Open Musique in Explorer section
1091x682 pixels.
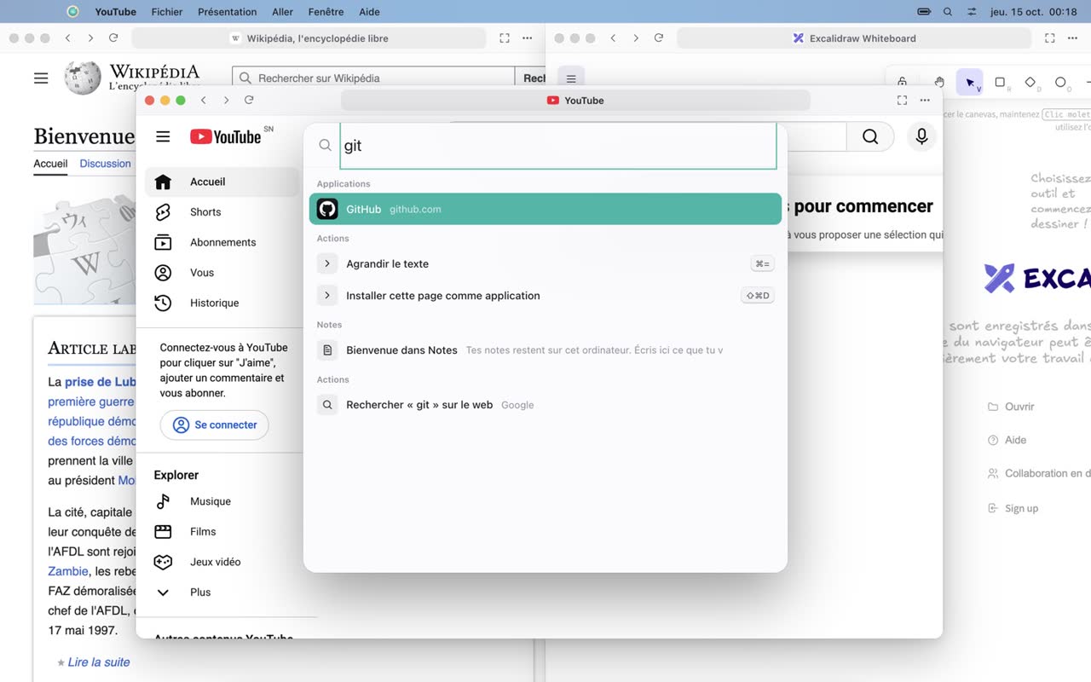click(x=222, y=501)
